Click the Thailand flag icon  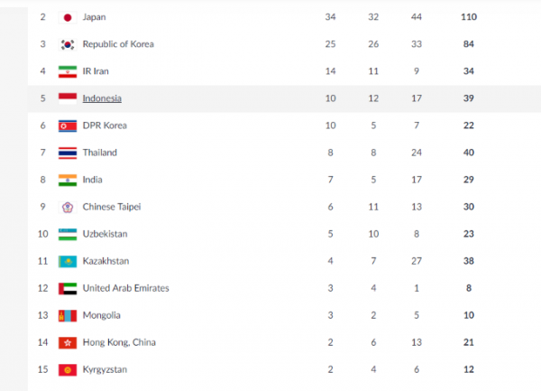67,153
